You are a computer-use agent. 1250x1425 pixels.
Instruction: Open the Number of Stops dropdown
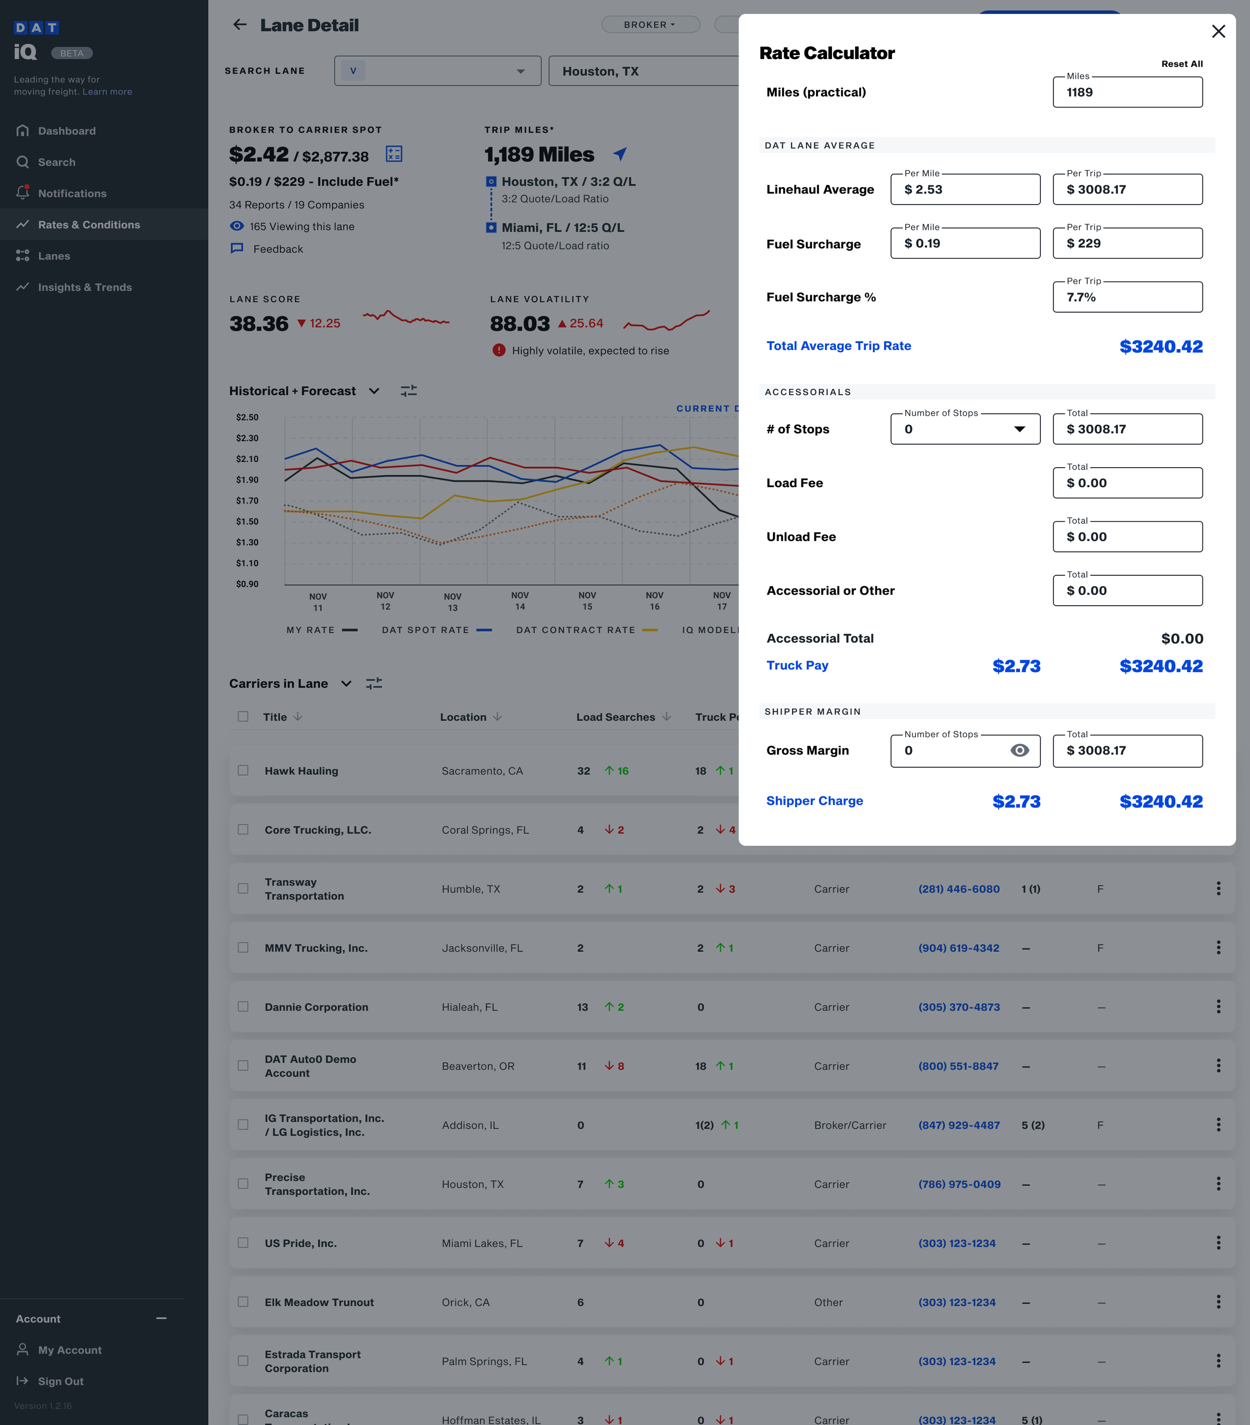965,430
